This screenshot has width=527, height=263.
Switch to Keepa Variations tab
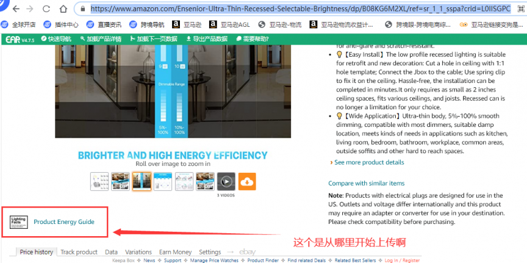pyautogui.click(x=138, y=252)
